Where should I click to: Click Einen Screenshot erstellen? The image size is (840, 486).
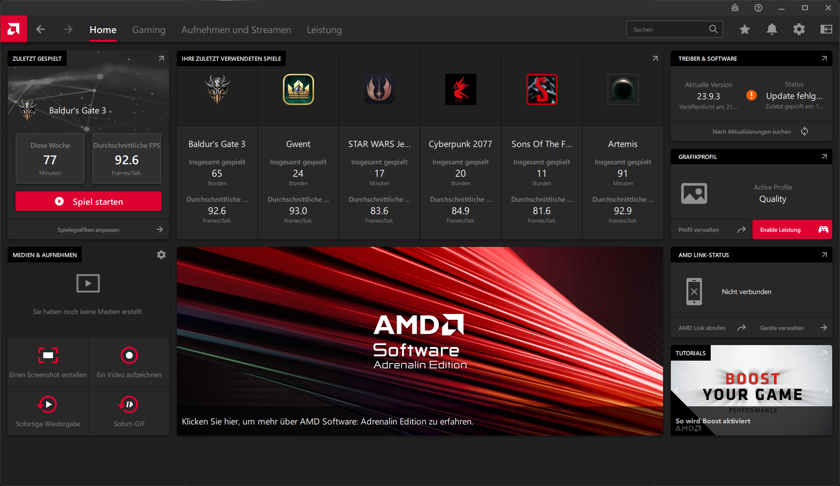pyautogui.click(x=48, y=363)
